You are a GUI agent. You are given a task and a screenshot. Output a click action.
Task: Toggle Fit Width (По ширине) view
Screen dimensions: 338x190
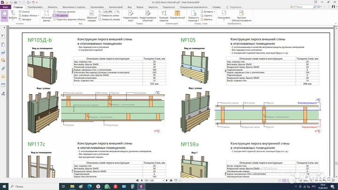click(61, 15)
